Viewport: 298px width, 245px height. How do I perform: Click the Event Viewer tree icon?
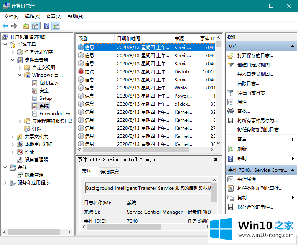click(20, 60)
